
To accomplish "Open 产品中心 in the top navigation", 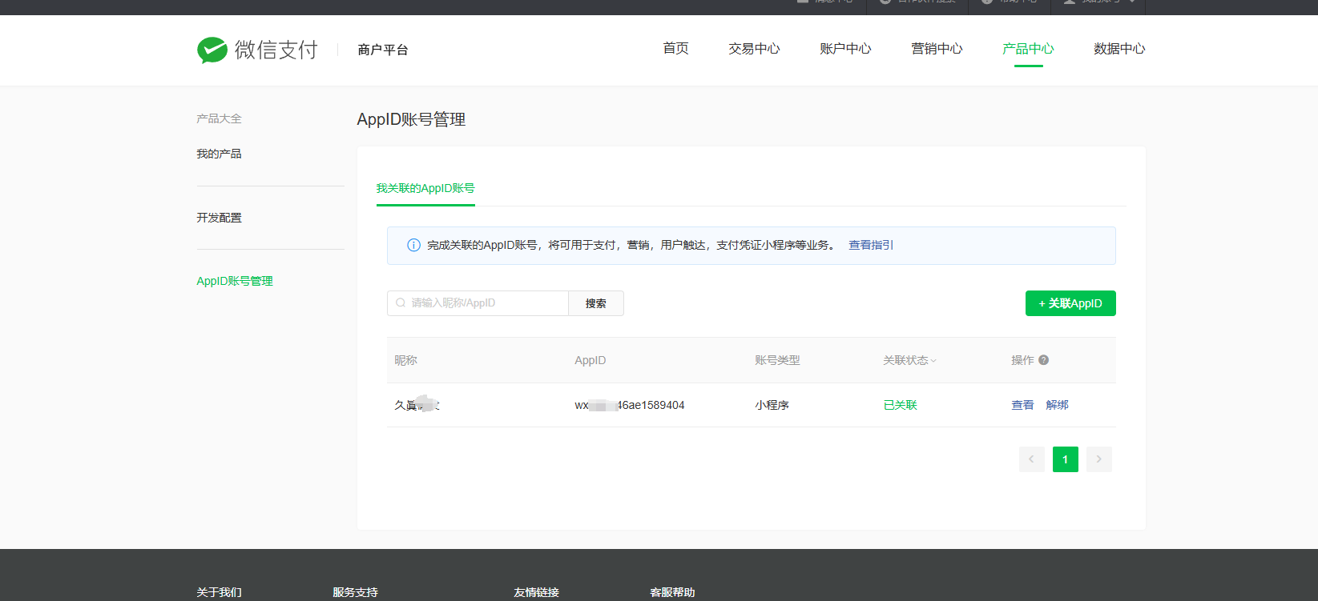I will click(x=1028, y=49).
